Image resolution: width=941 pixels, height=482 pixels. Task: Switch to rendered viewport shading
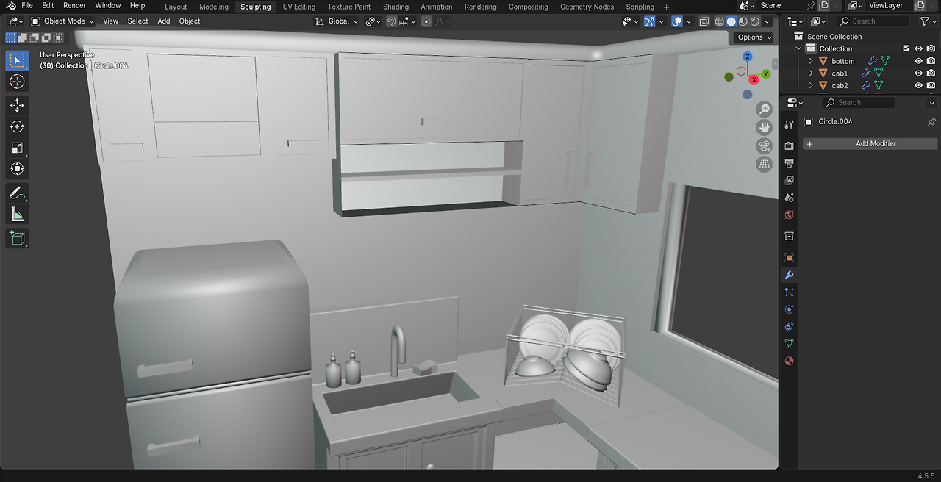pyautogui.click(x=755, y=21)
